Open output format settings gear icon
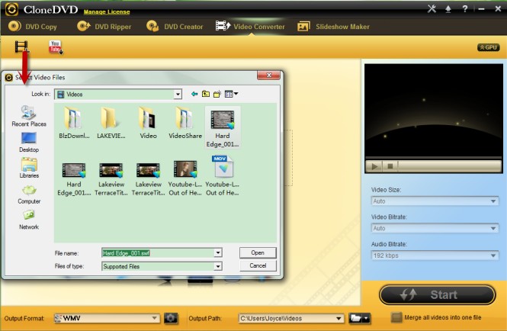 point(171,318)
